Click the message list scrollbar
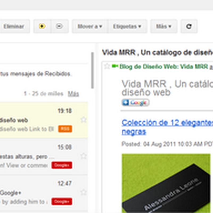The image size is (213, 213). point(93,70)
